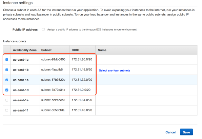The image size is (202, 139).
Task: Deselect the us-east-1c subnet checkbox
Action: click(x=7, y=80)
